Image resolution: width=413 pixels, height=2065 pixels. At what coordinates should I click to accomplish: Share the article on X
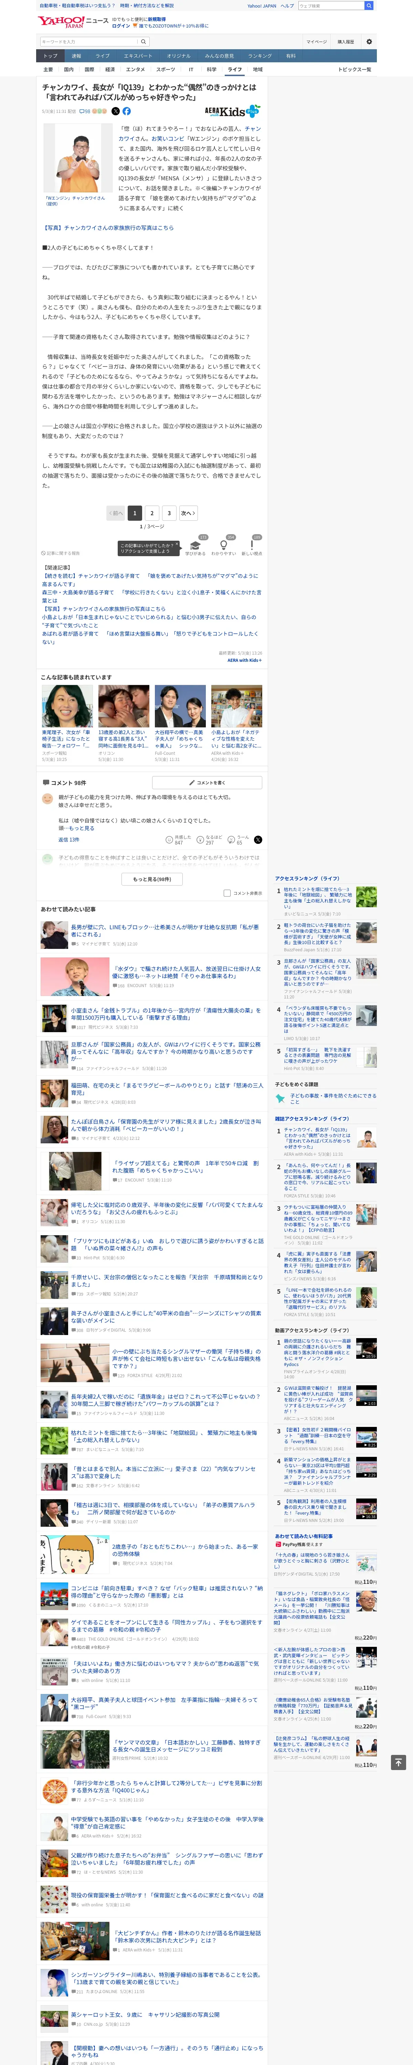point(116,112)
